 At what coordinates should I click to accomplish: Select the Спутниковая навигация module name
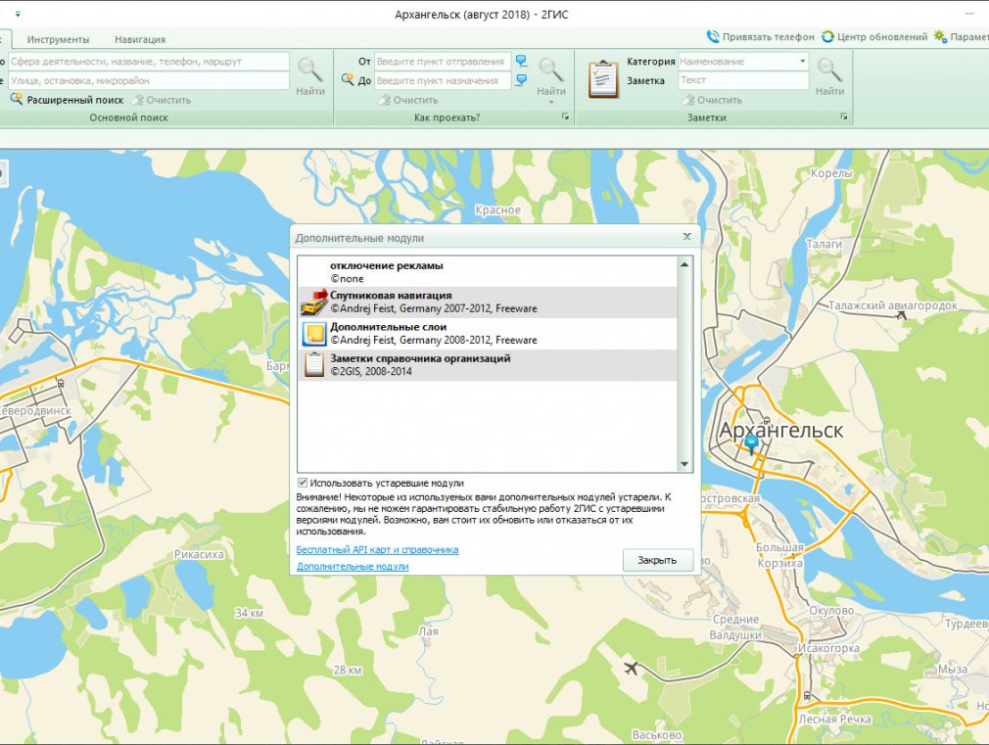(391, 296)
